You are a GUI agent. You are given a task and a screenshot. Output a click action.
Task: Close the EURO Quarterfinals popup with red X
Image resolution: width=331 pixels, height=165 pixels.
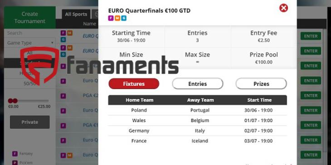283,8
